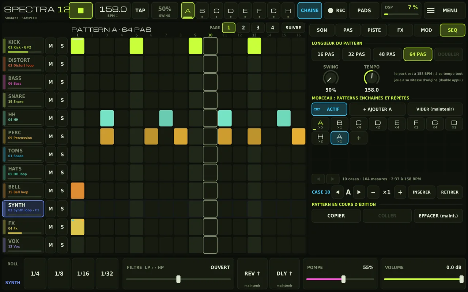Click the + AJOUTER A button
Image resolution: width=468 pixels, height=292 pixels.
point(377,109)
